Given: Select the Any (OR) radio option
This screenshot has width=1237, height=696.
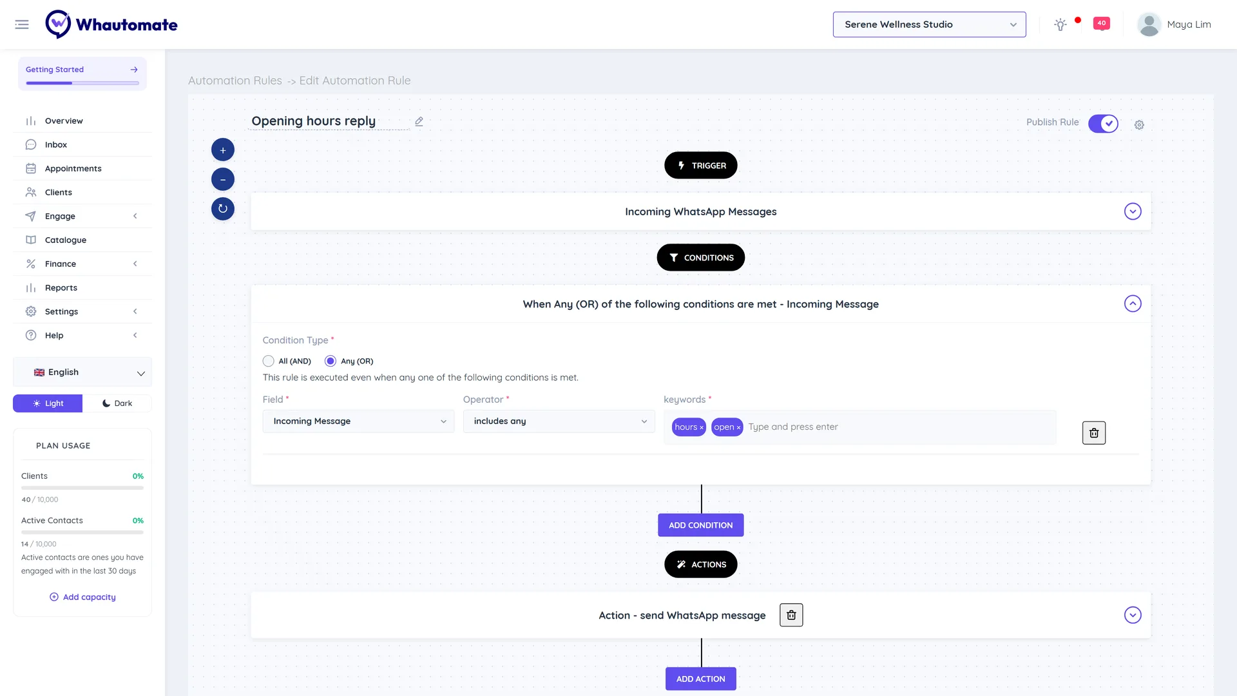Looking at the screenshot, I should tap(331, 362).
